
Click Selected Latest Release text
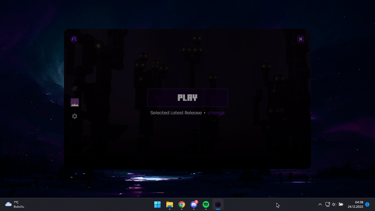tap(176, 113)
